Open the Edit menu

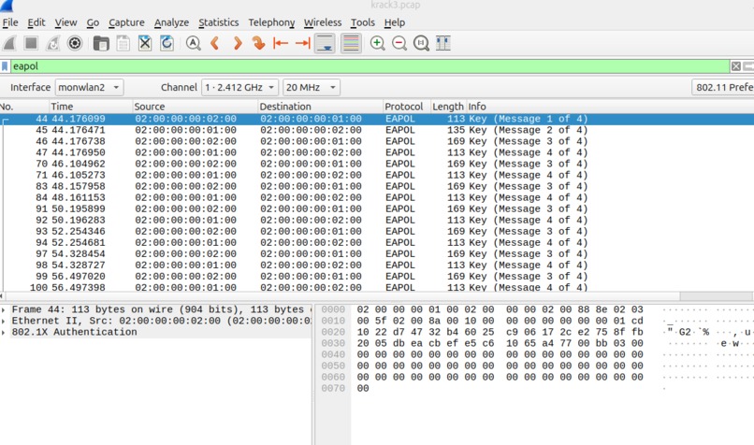36,22
